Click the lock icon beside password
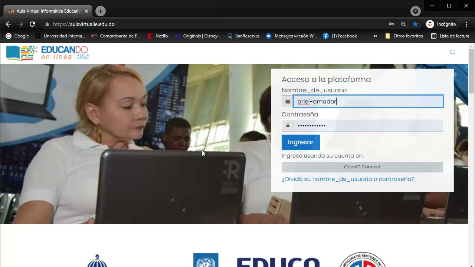 [288, 126]
